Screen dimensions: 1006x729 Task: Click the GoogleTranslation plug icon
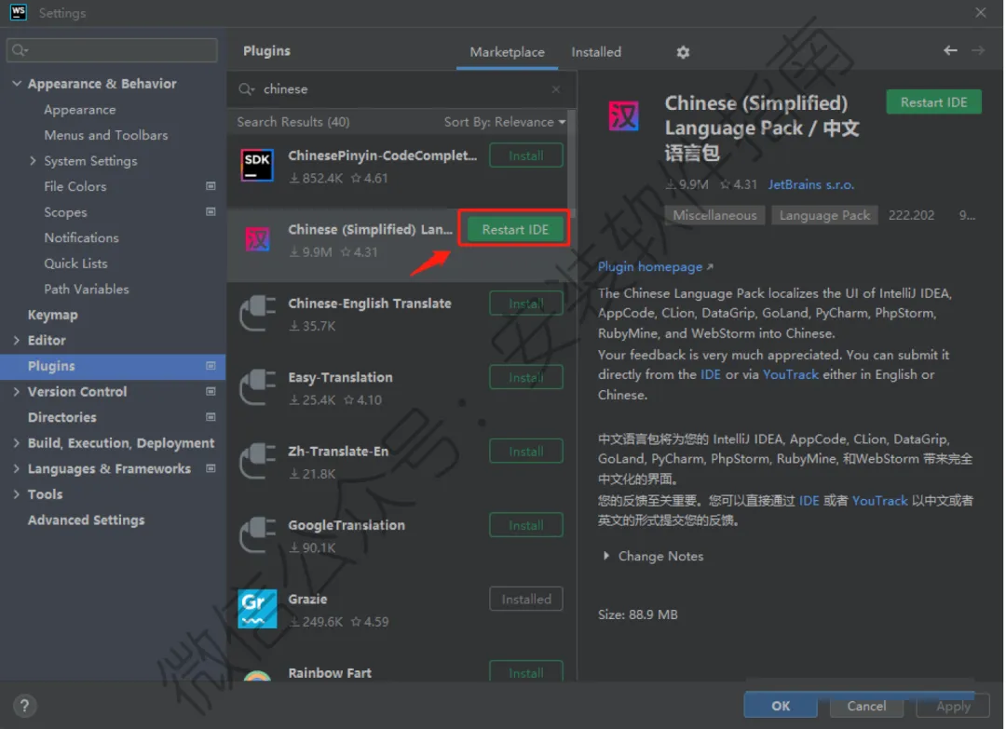click(257, 535)
